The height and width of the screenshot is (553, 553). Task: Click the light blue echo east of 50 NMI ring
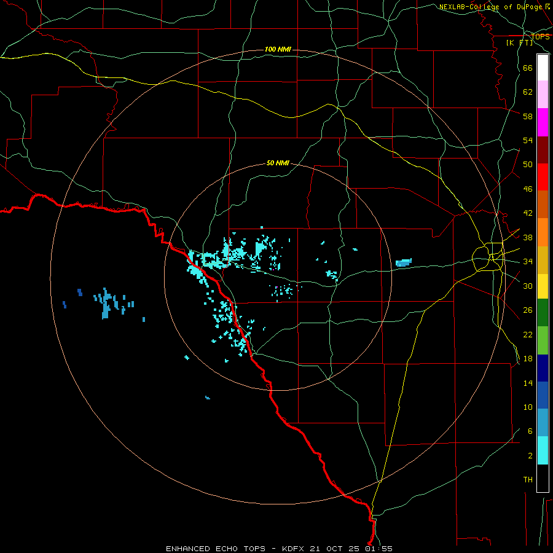(404, 263)
